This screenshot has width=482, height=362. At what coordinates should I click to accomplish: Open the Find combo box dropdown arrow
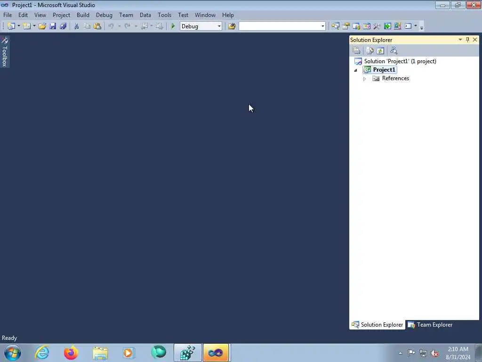click(x=322, y=26)
